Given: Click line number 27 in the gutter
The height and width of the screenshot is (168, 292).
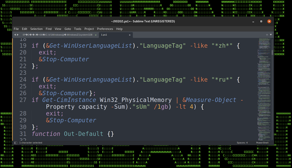Looking at the screenshot, I should [x=23, y=100].
